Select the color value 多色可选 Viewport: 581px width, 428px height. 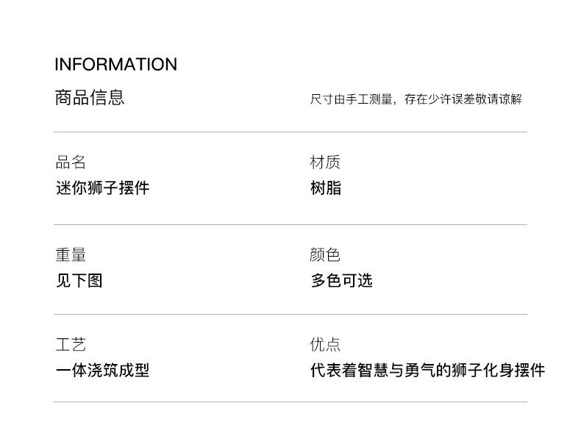pos(341,280)
